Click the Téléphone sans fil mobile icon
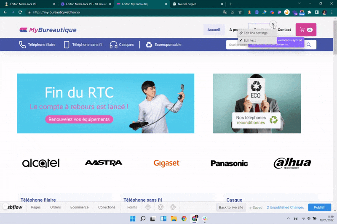 pyautogui.click(x=67, y=45)
